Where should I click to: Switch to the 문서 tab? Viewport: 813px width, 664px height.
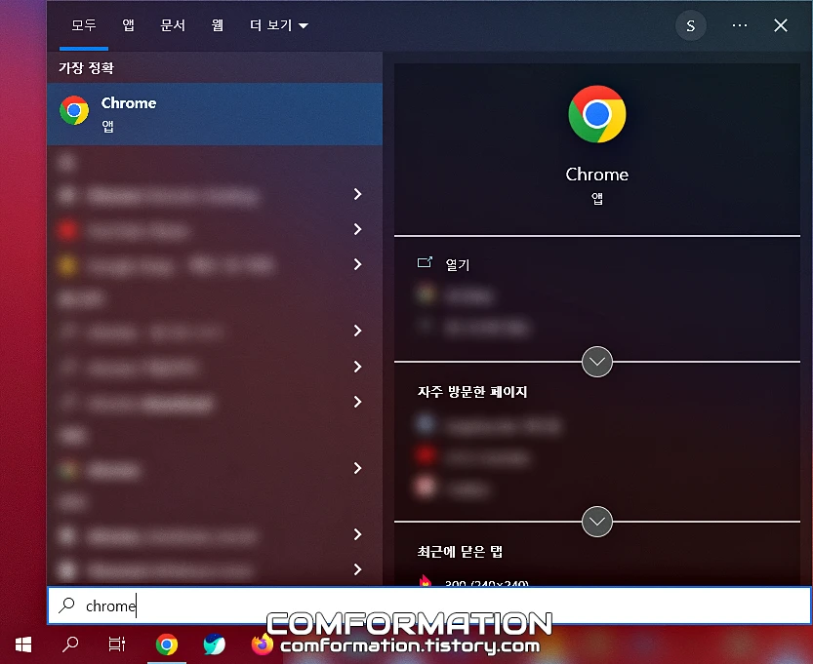click(173, 25)
